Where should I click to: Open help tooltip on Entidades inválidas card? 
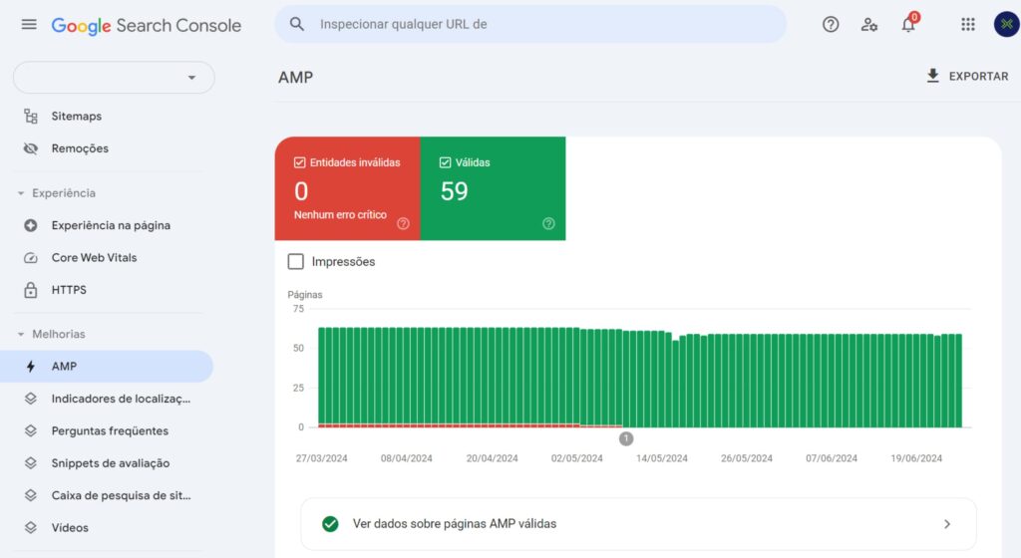(403, 224)
